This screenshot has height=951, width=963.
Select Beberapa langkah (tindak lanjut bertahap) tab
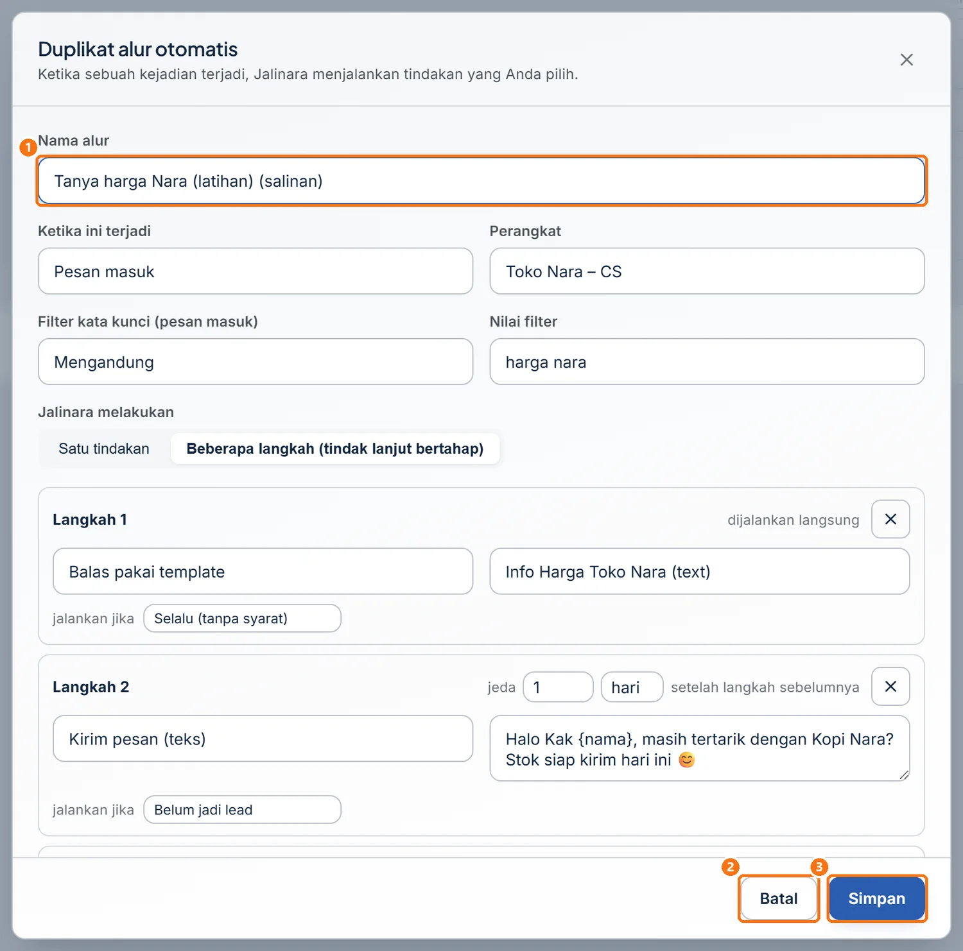pyautogui.click(x=335, y=449)
